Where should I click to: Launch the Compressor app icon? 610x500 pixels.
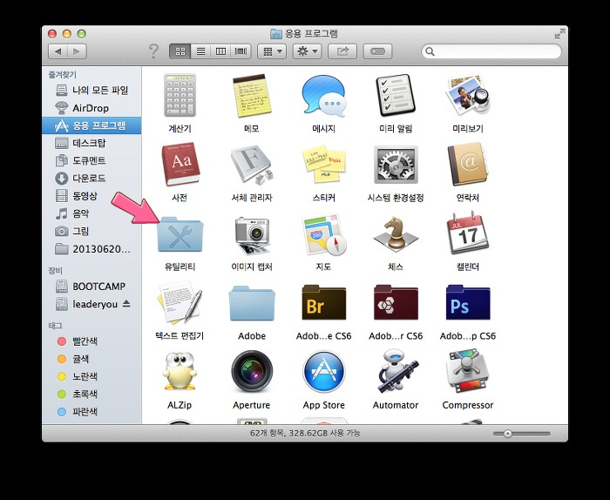pos(468,371)
